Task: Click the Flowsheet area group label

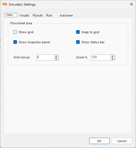Action: click(21, 23)
